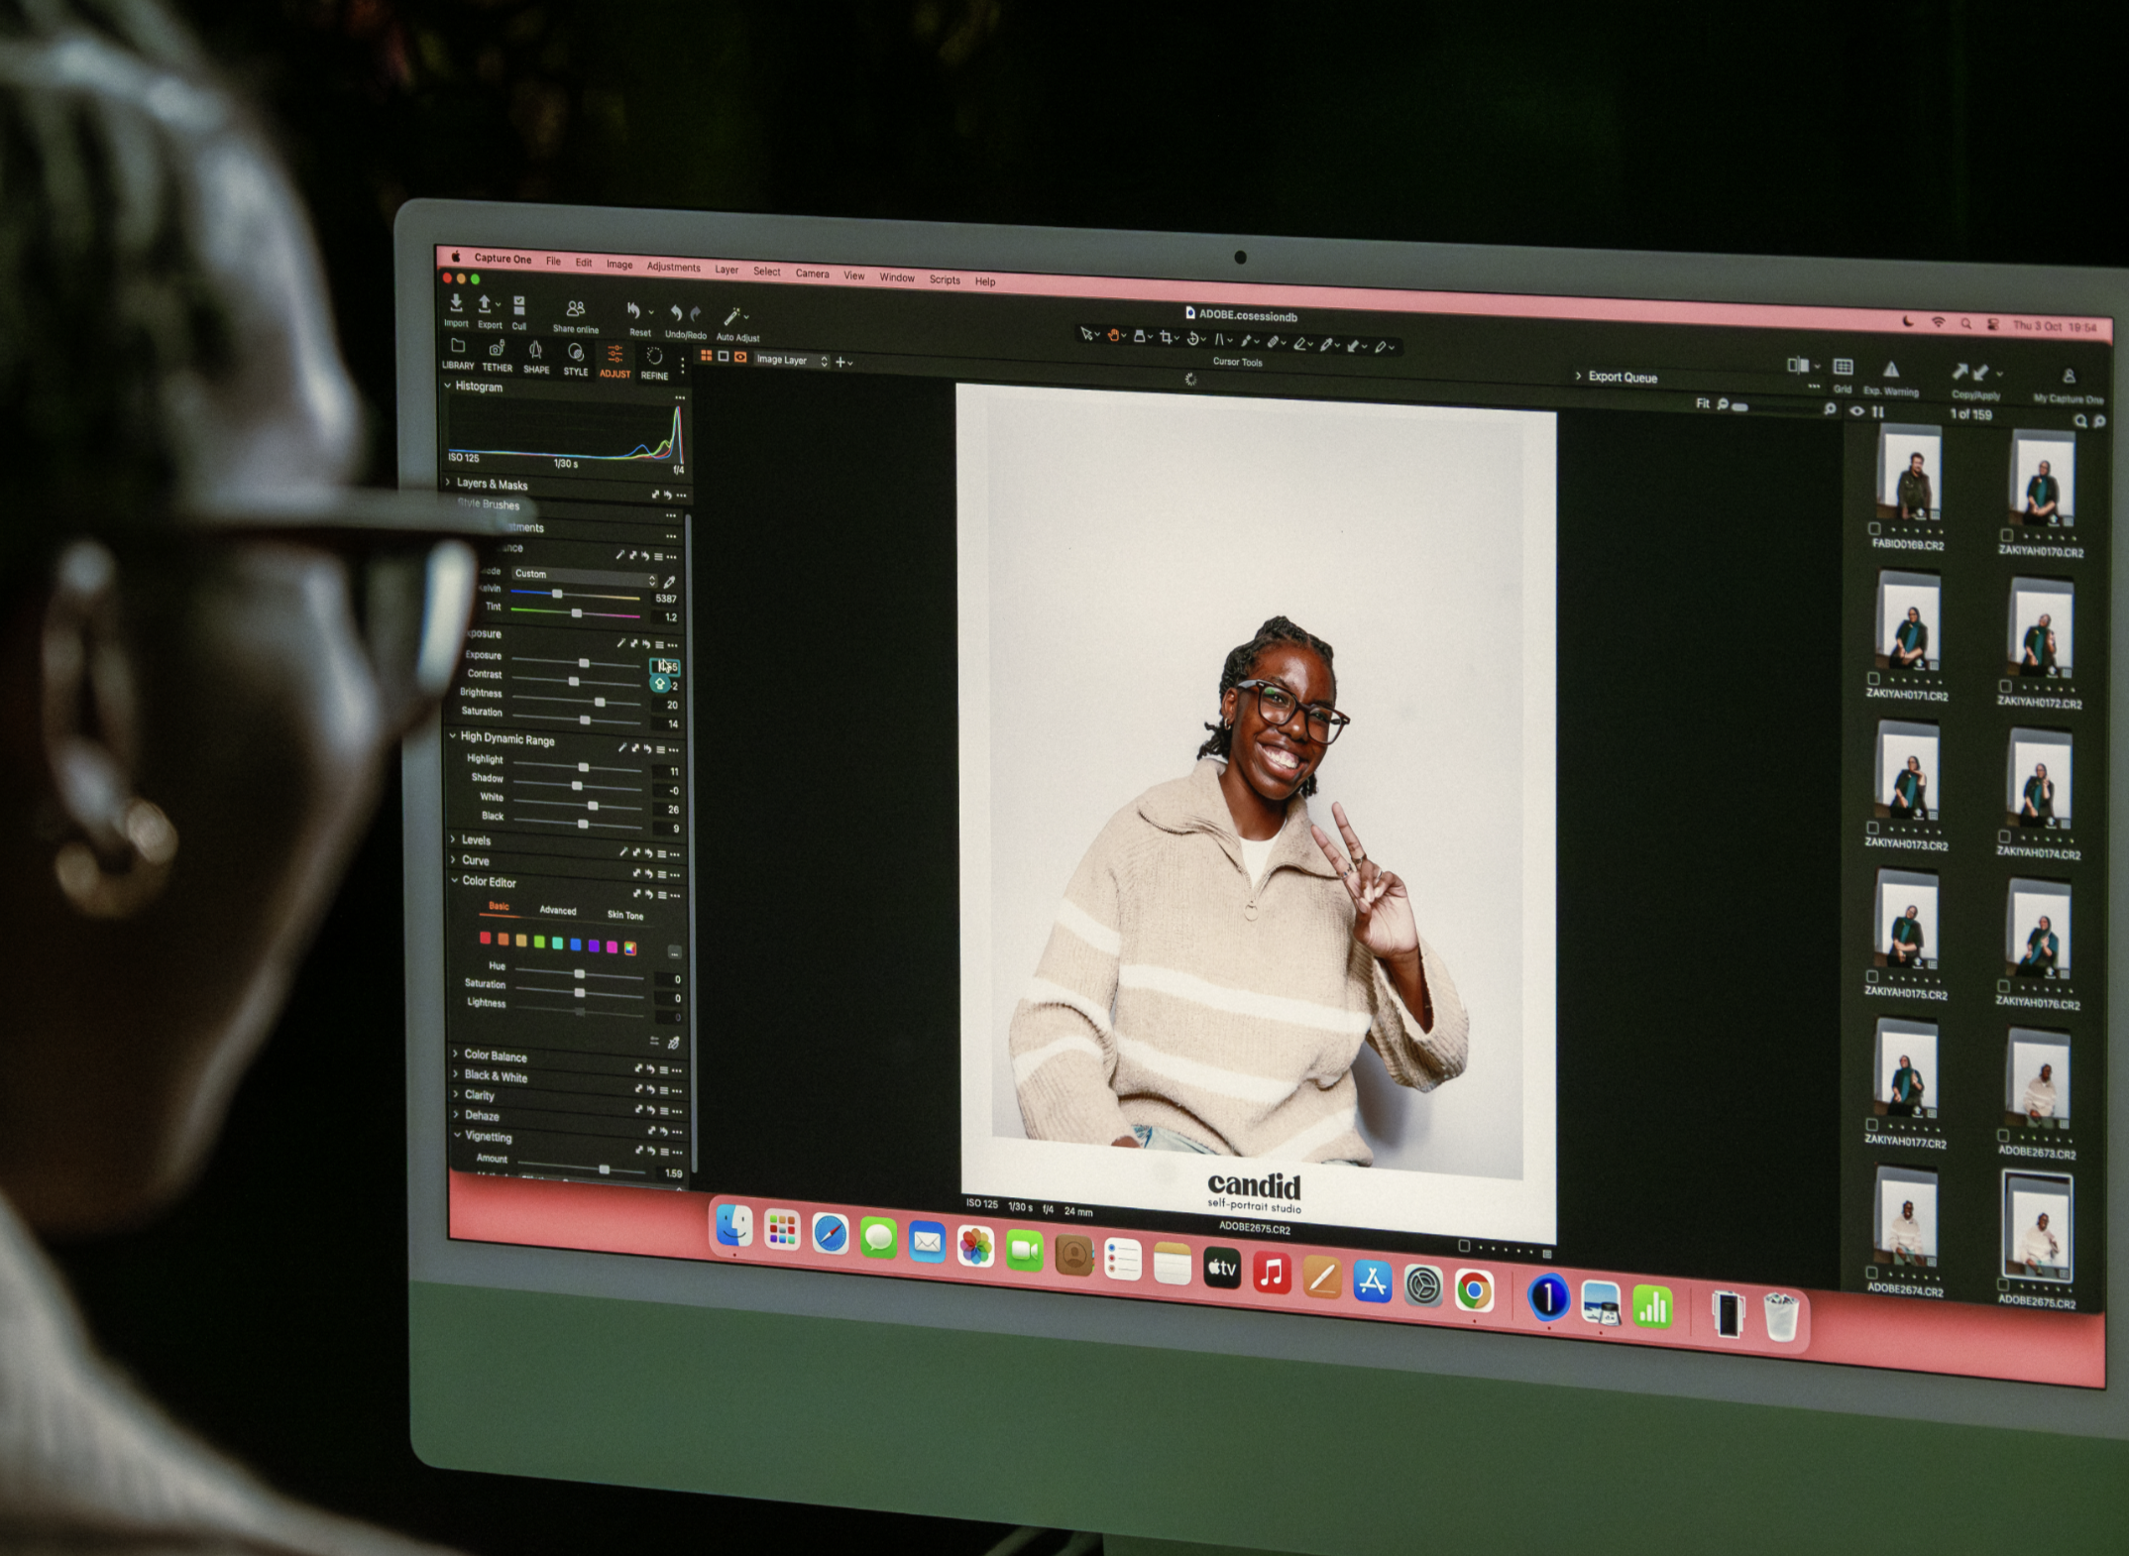This screenshot has height=1556, width=2129.
Task: Tick the checkbox under ZAKIYAH0170.CR2
Action: tap(2006, 535)
